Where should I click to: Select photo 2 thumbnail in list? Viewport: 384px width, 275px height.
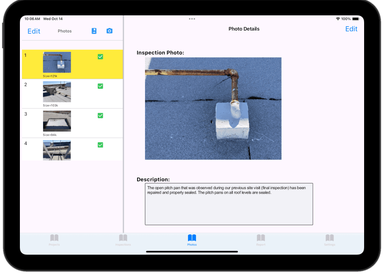[x=57, y=92]
